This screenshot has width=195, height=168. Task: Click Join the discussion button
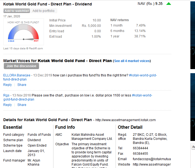tap(21, 66)
